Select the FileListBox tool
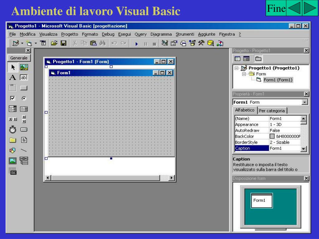 click(24, 140)
